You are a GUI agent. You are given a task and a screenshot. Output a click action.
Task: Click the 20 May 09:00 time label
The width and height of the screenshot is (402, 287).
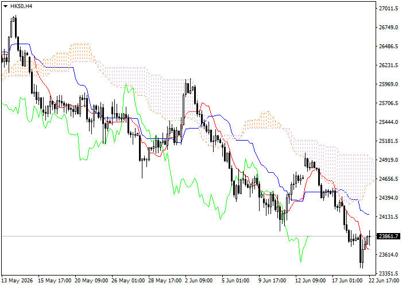(x=91, y=281)
